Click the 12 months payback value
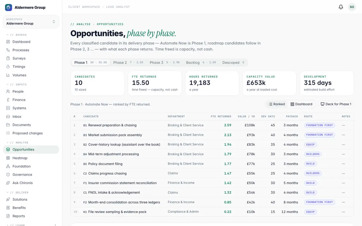This screenshot has width=362, height=226. coord(290,212)
